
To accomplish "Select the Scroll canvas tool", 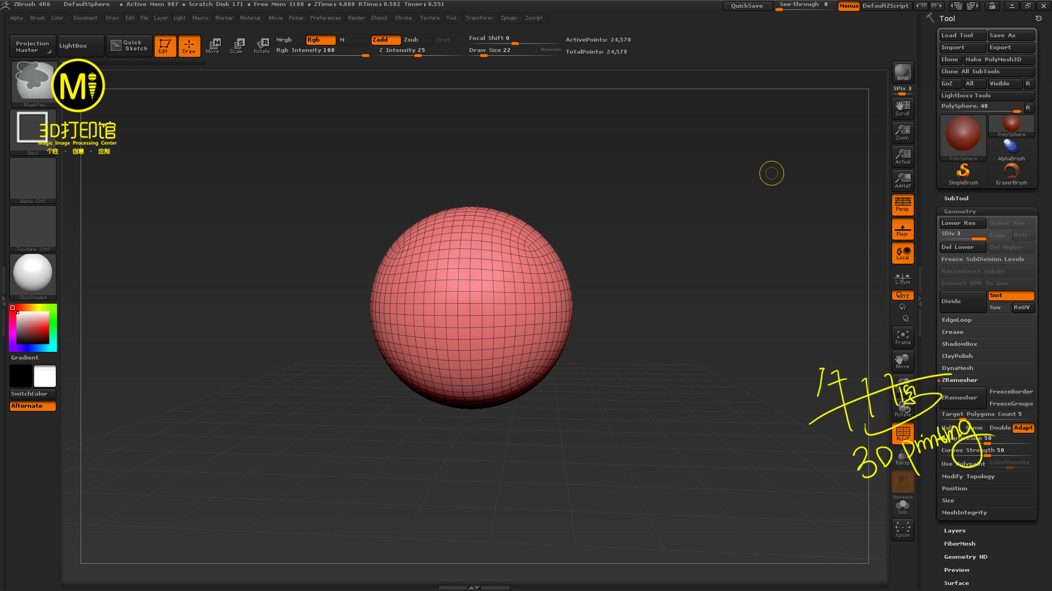I will click(x=902, y=108).
